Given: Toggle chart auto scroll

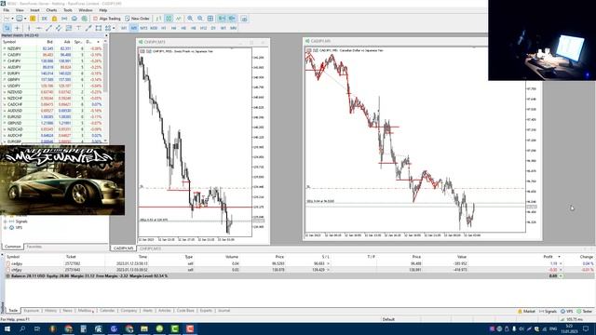Looking at the screenshot, I should click(222, 19).
